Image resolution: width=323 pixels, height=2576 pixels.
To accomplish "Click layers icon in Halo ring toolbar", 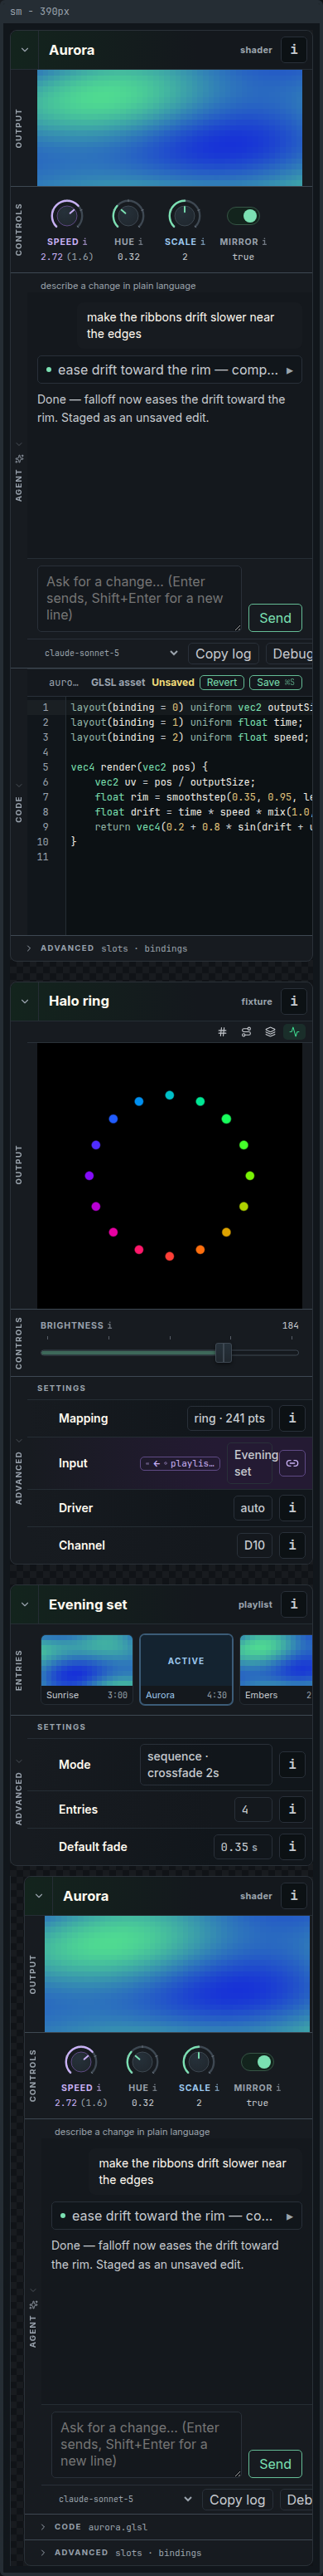I will (x=270, y=1032).
